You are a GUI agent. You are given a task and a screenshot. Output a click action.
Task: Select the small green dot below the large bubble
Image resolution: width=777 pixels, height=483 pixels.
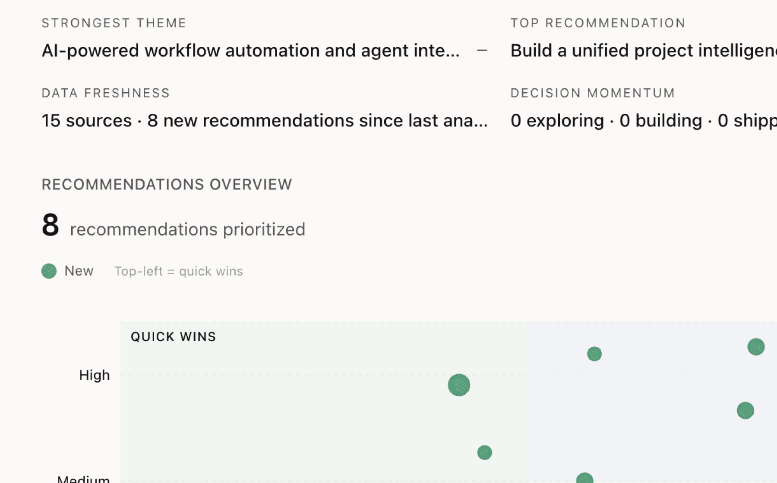coord(484,453)
